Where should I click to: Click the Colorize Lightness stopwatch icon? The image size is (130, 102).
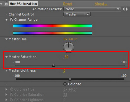pos(11,100)
